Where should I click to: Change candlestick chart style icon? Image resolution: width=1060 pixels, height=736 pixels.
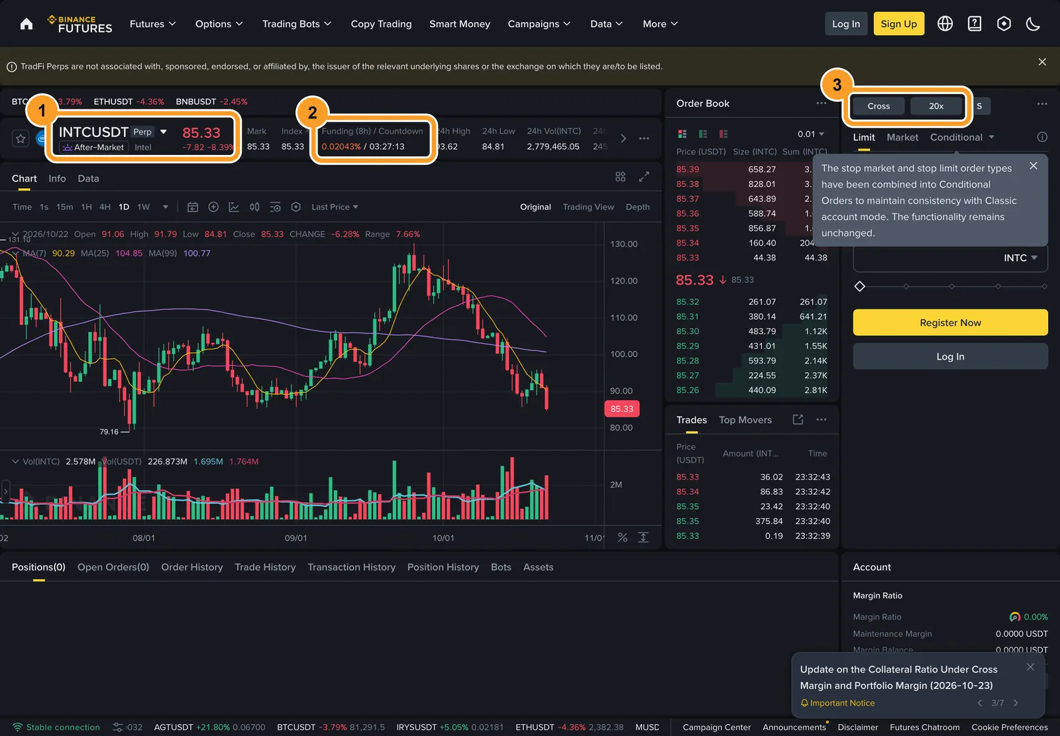coord(254,207)
